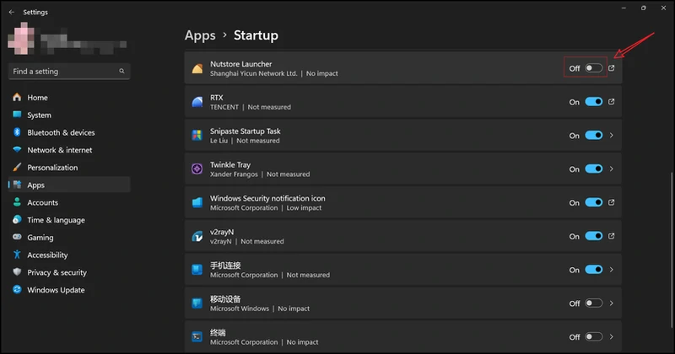Disable the v2rayN startup toggle
This screenshot has height=354, width=675.
[x=594, y=237]
